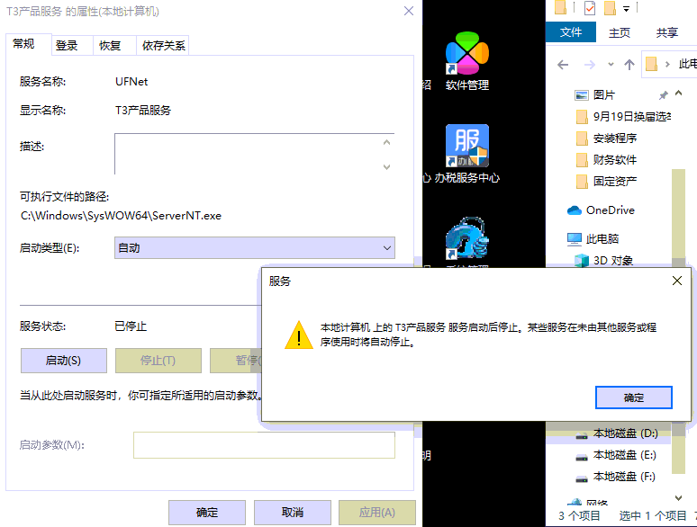Viewport: 697px width, 527px height.
Task: Click the Explorer up-one-level arrow
Action: point(629,65)
